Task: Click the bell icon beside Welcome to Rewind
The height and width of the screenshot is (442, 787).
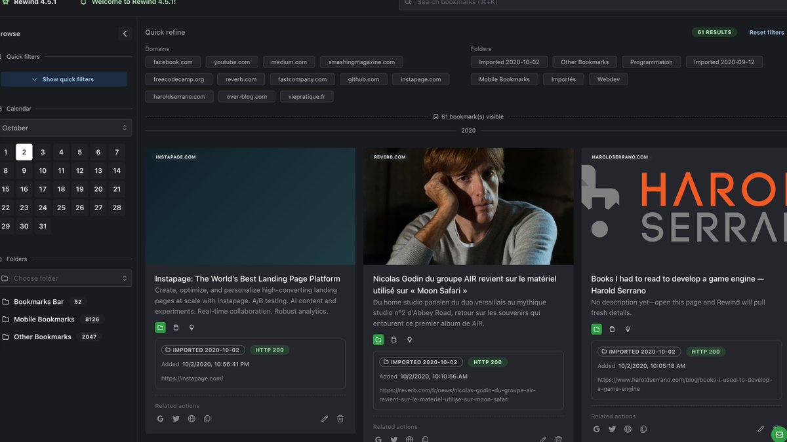Action: pos(83,3)
